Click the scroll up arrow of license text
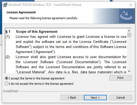The width and height of the screenshot is (137, 105). [129, 31]
